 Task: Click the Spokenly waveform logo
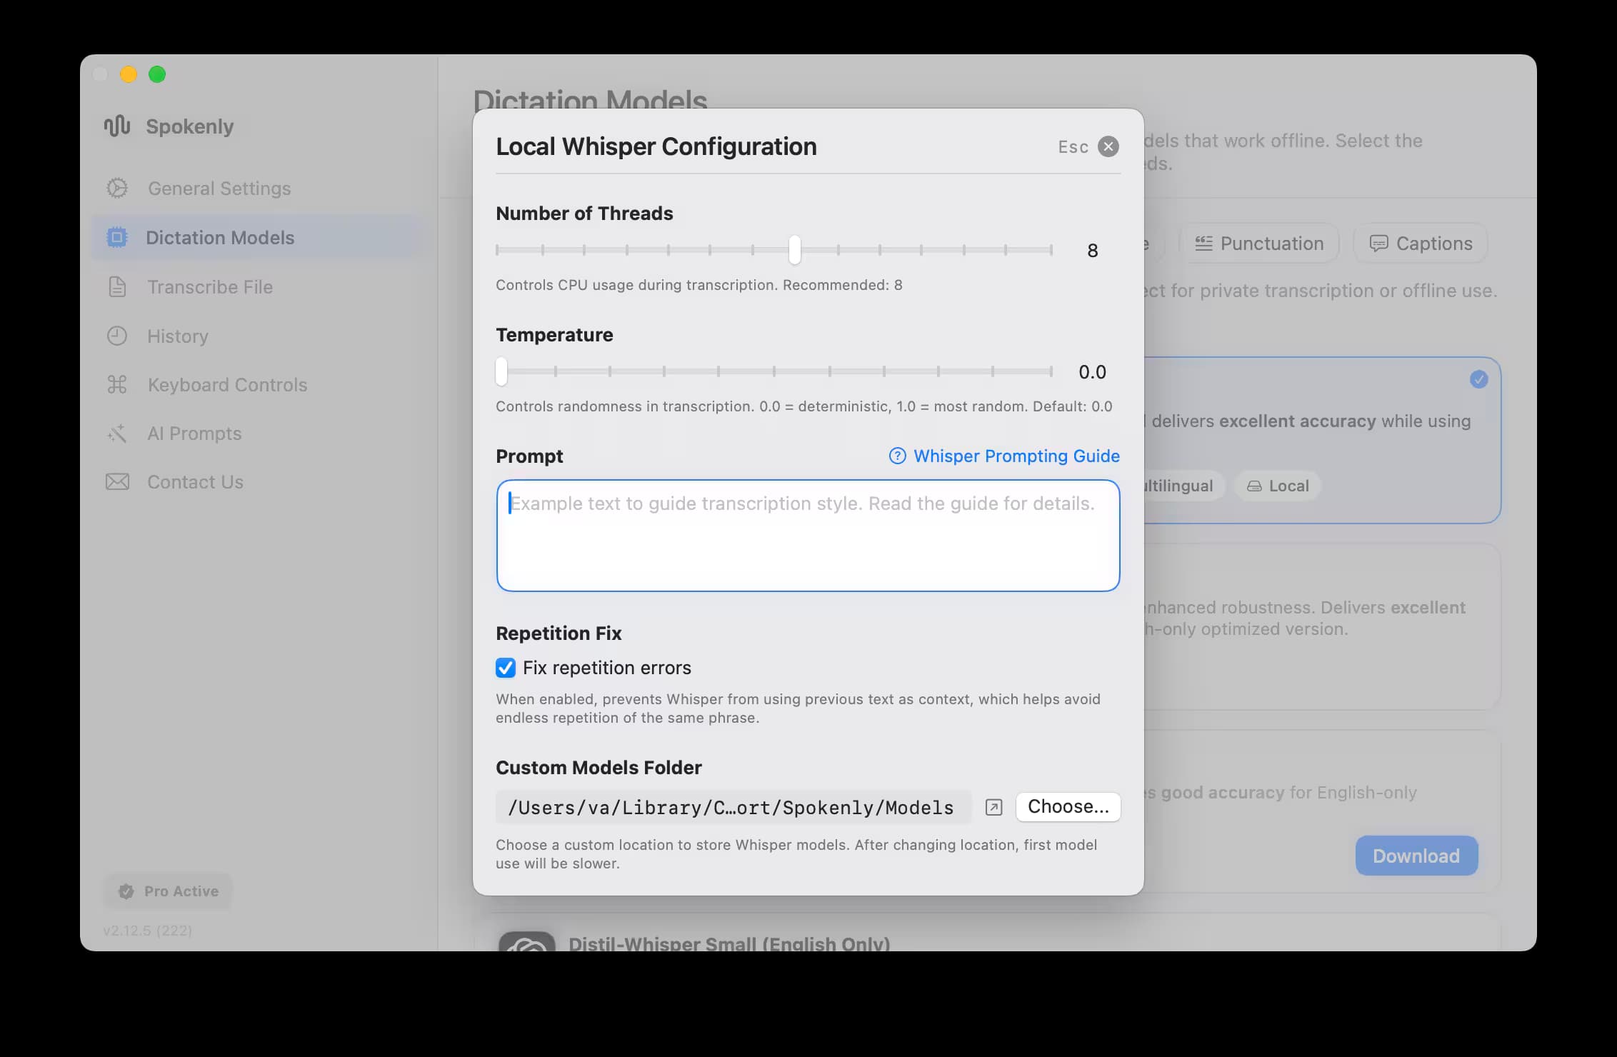pos(118,126)
